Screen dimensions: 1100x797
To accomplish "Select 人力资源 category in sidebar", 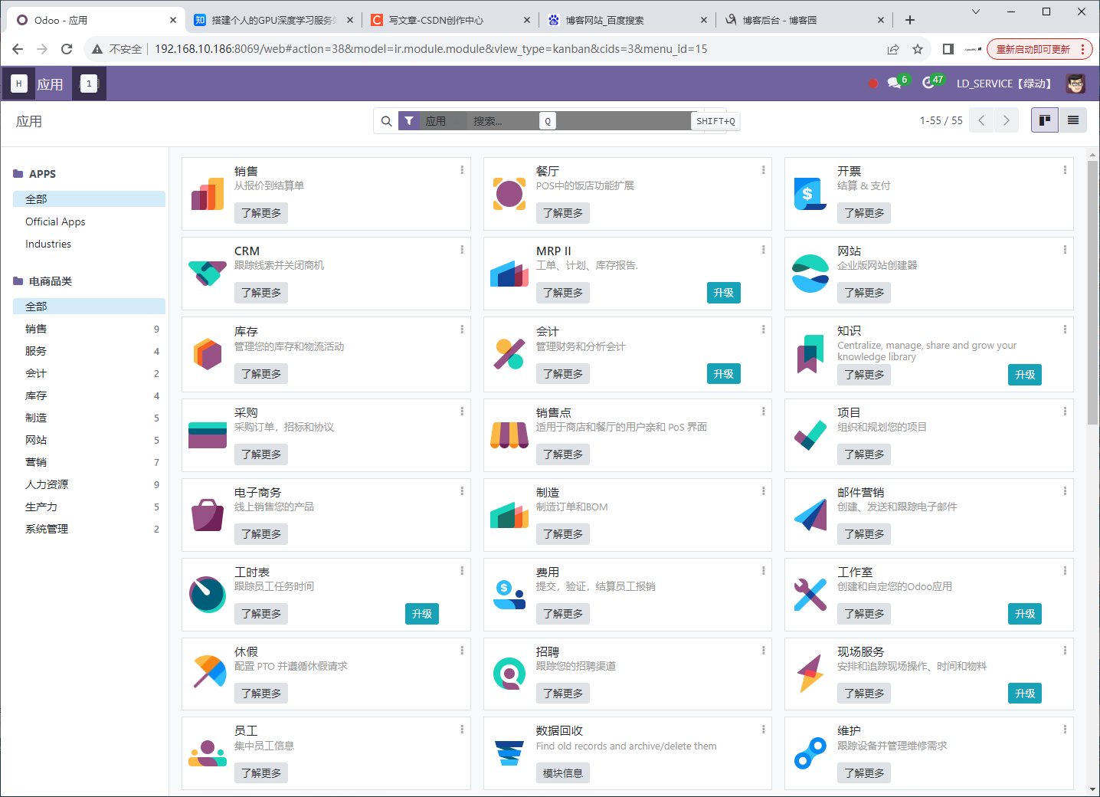I will [89, 484].
